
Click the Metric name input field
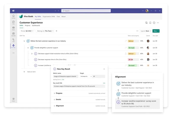[66, 76]
